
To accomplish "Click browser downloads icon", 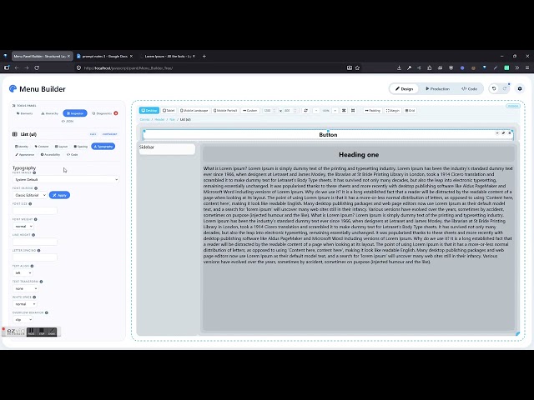I will (399, 67).
